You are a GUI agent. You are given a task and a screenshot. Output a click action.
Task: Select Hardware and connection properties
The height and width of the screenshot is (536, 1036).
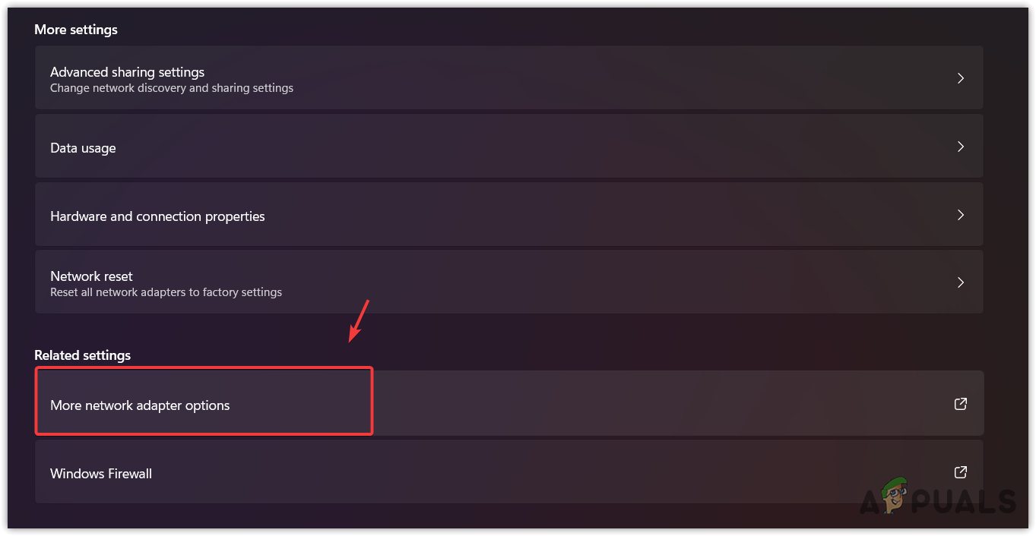[x=157, y=216]
